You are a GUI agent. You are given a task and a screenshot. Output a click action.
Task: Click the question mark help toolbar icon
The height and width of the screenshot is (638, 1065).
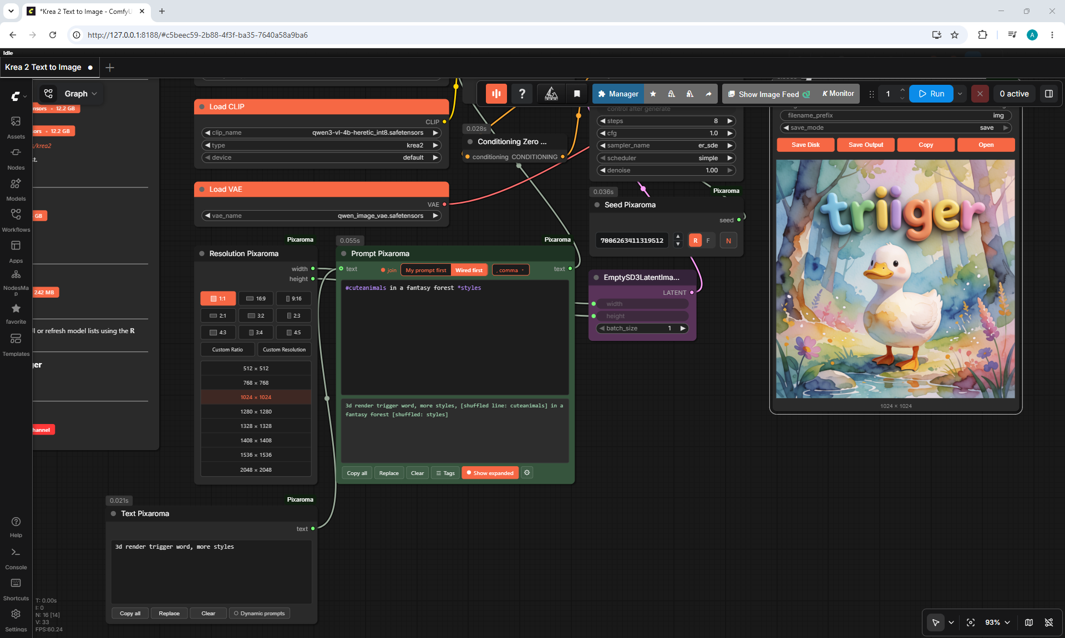coord(522,94)
